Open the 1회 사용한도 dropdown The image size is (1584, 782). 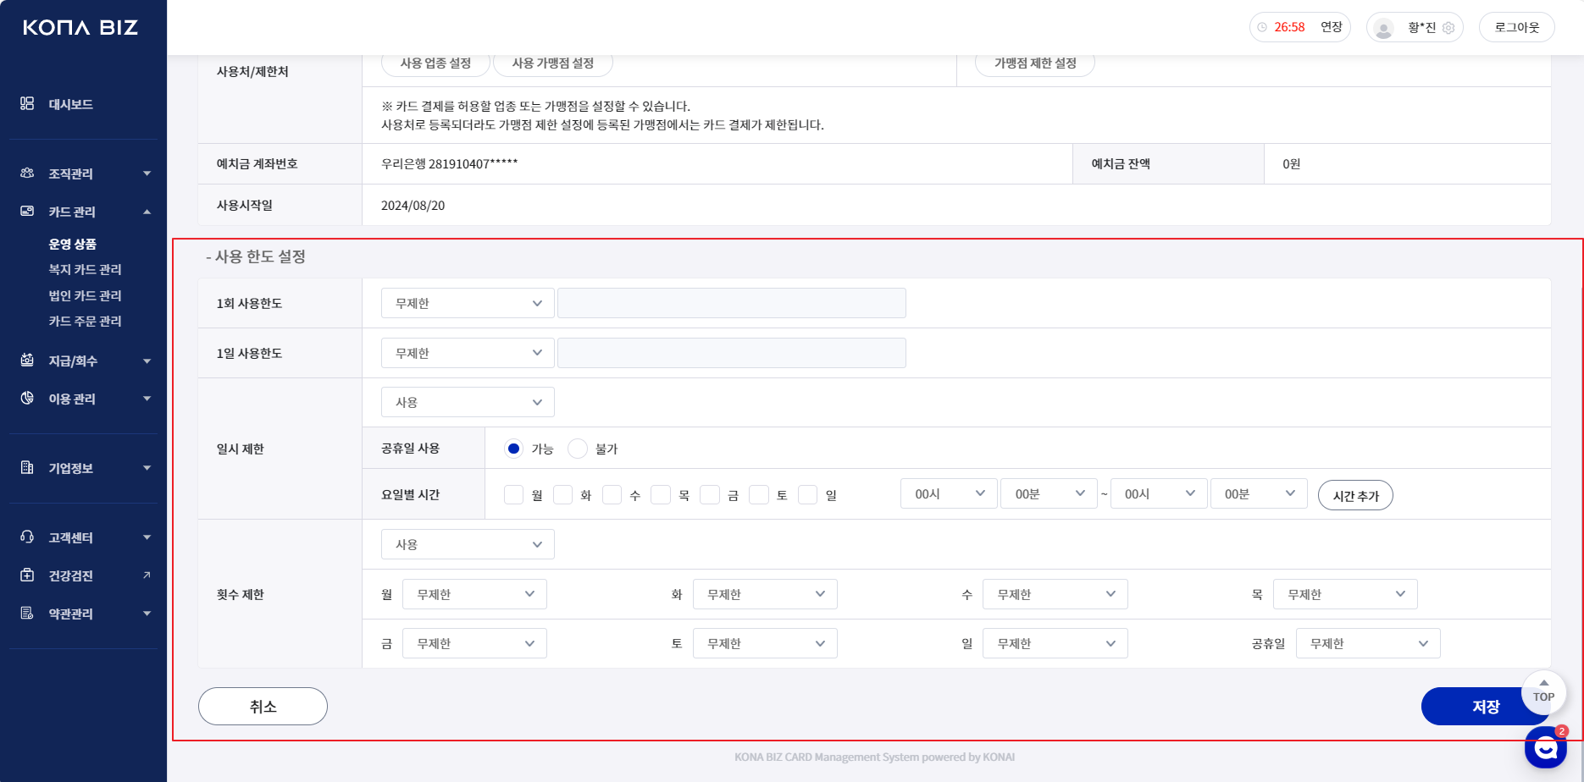[468, 303]
